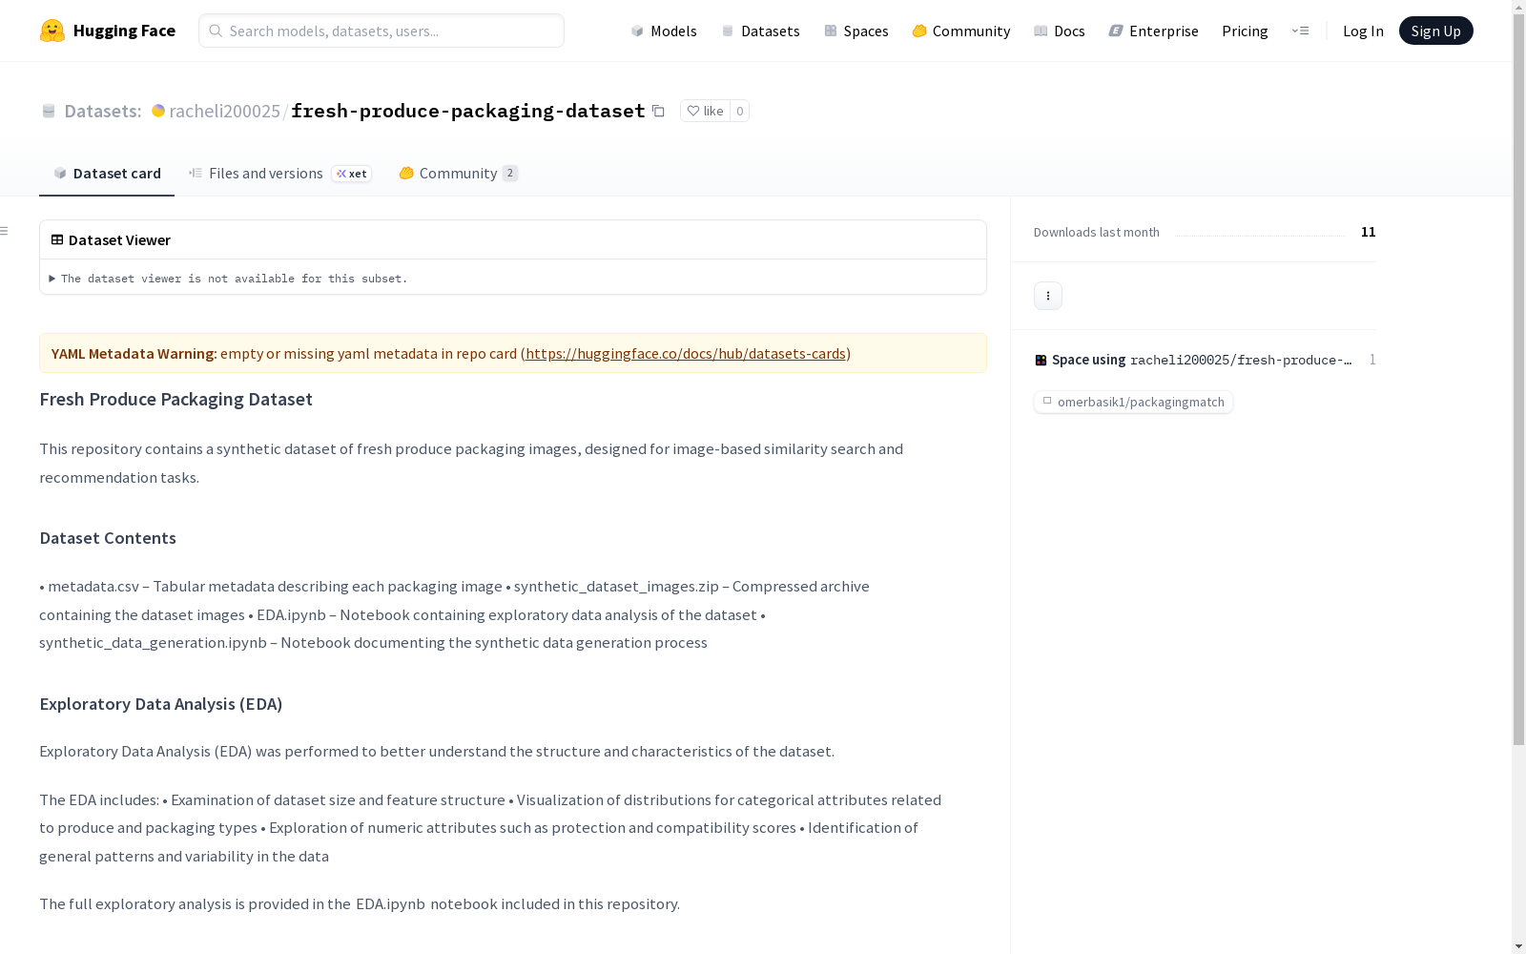The image size is (1526, 954).
Task: Open Models from the top navigation
Action: click(x=663, y=31)
